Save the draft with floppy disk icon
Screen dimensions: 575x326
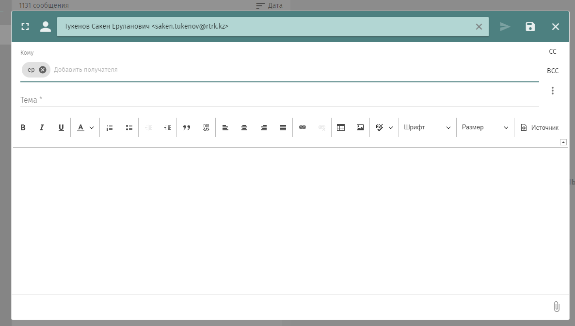click(530, 27)
